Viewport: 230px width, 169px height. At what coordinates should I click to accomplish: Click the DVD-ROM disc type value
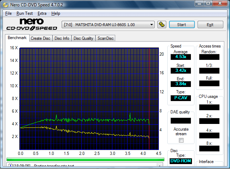tap(181, 161)
